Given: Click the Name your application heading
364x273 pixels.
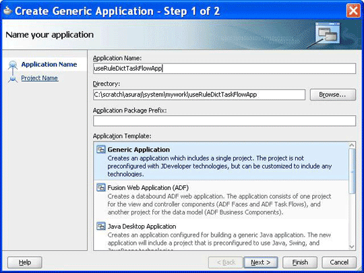Looking at the screenshot, I should (49, 35).
